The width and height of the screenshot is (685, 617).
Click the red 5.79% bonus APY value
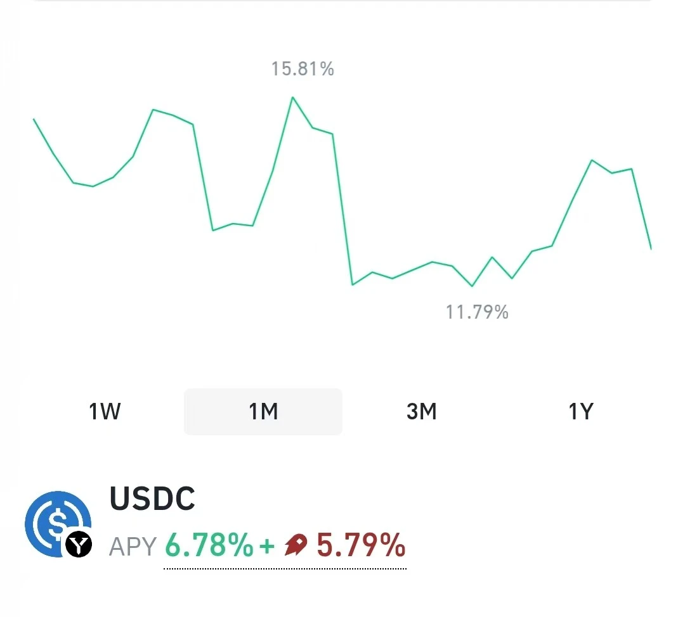tap(361, 545)
